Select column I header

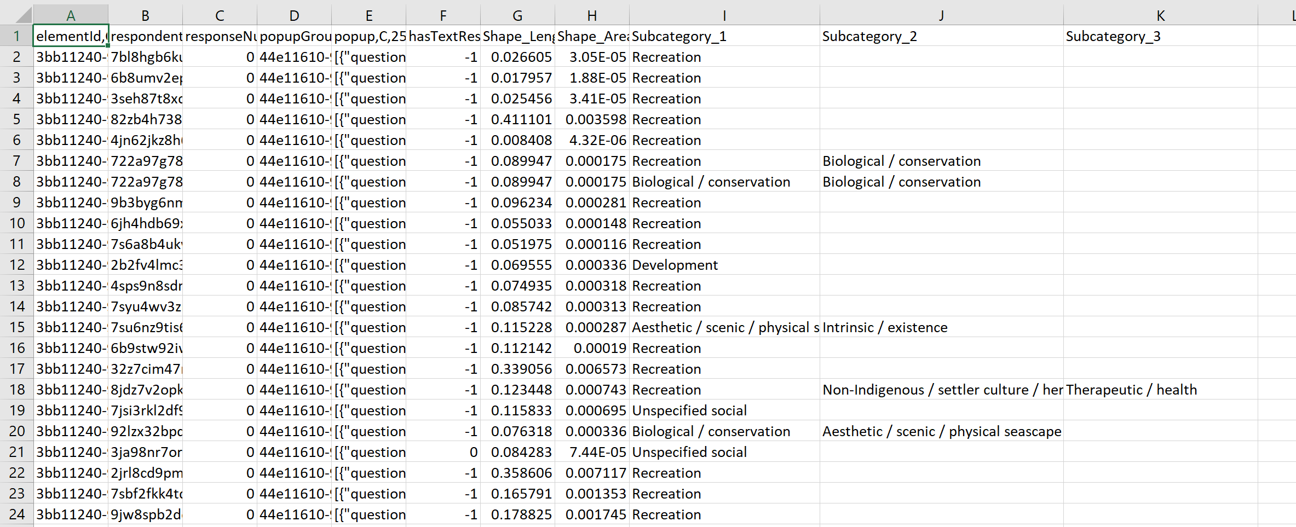click(724, 15)
